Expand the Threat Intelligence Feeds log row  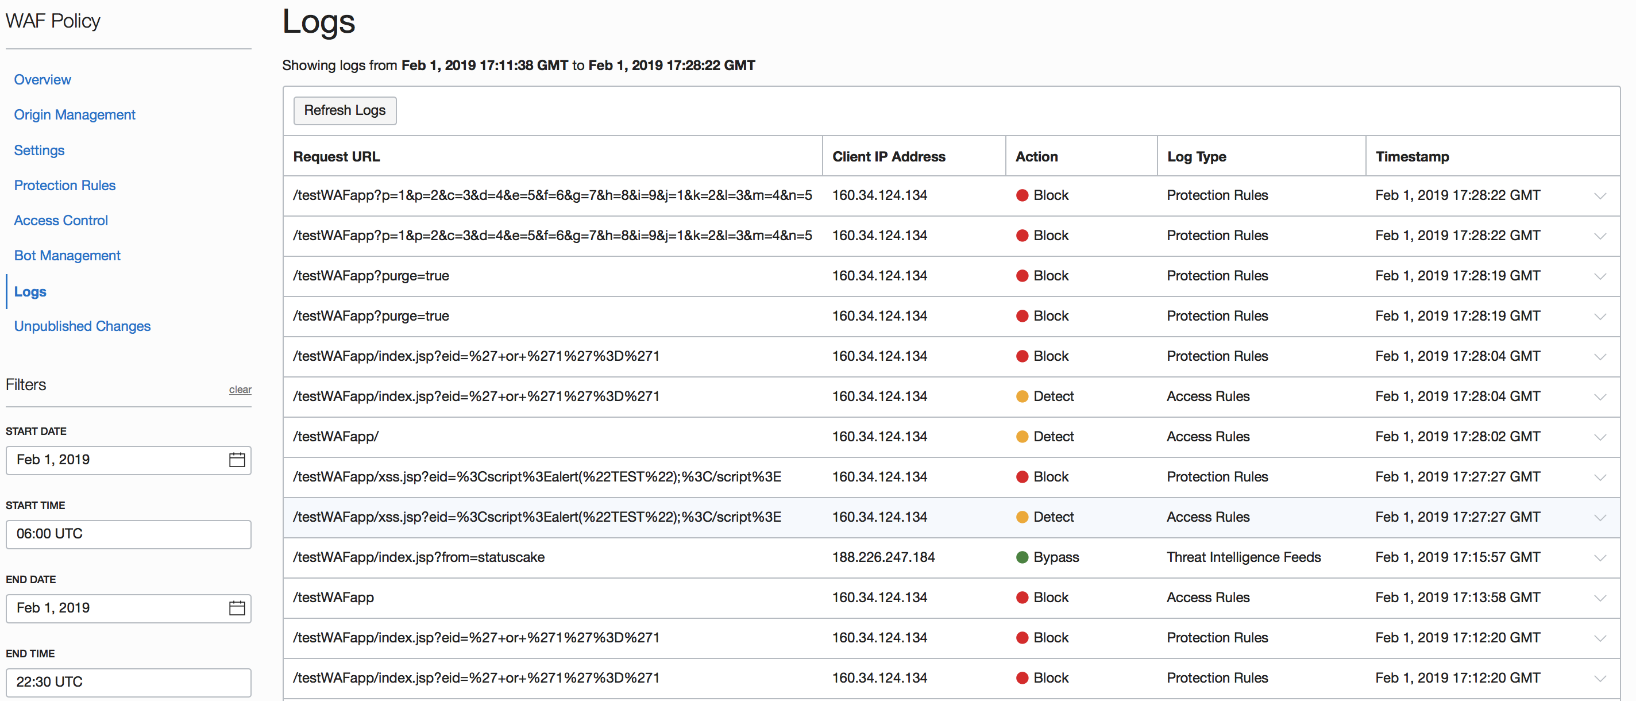coord(1600,558)
